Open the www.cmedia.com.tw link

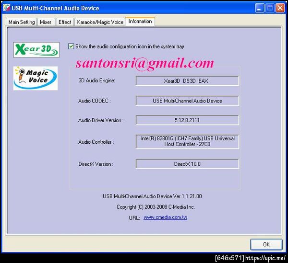[x=165, y=217]
